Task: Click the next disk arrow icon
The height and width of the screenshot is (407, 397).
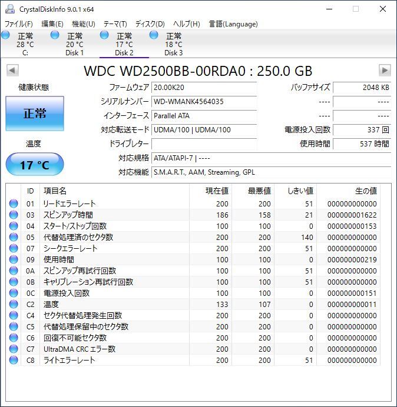Action: pos(385,71)
